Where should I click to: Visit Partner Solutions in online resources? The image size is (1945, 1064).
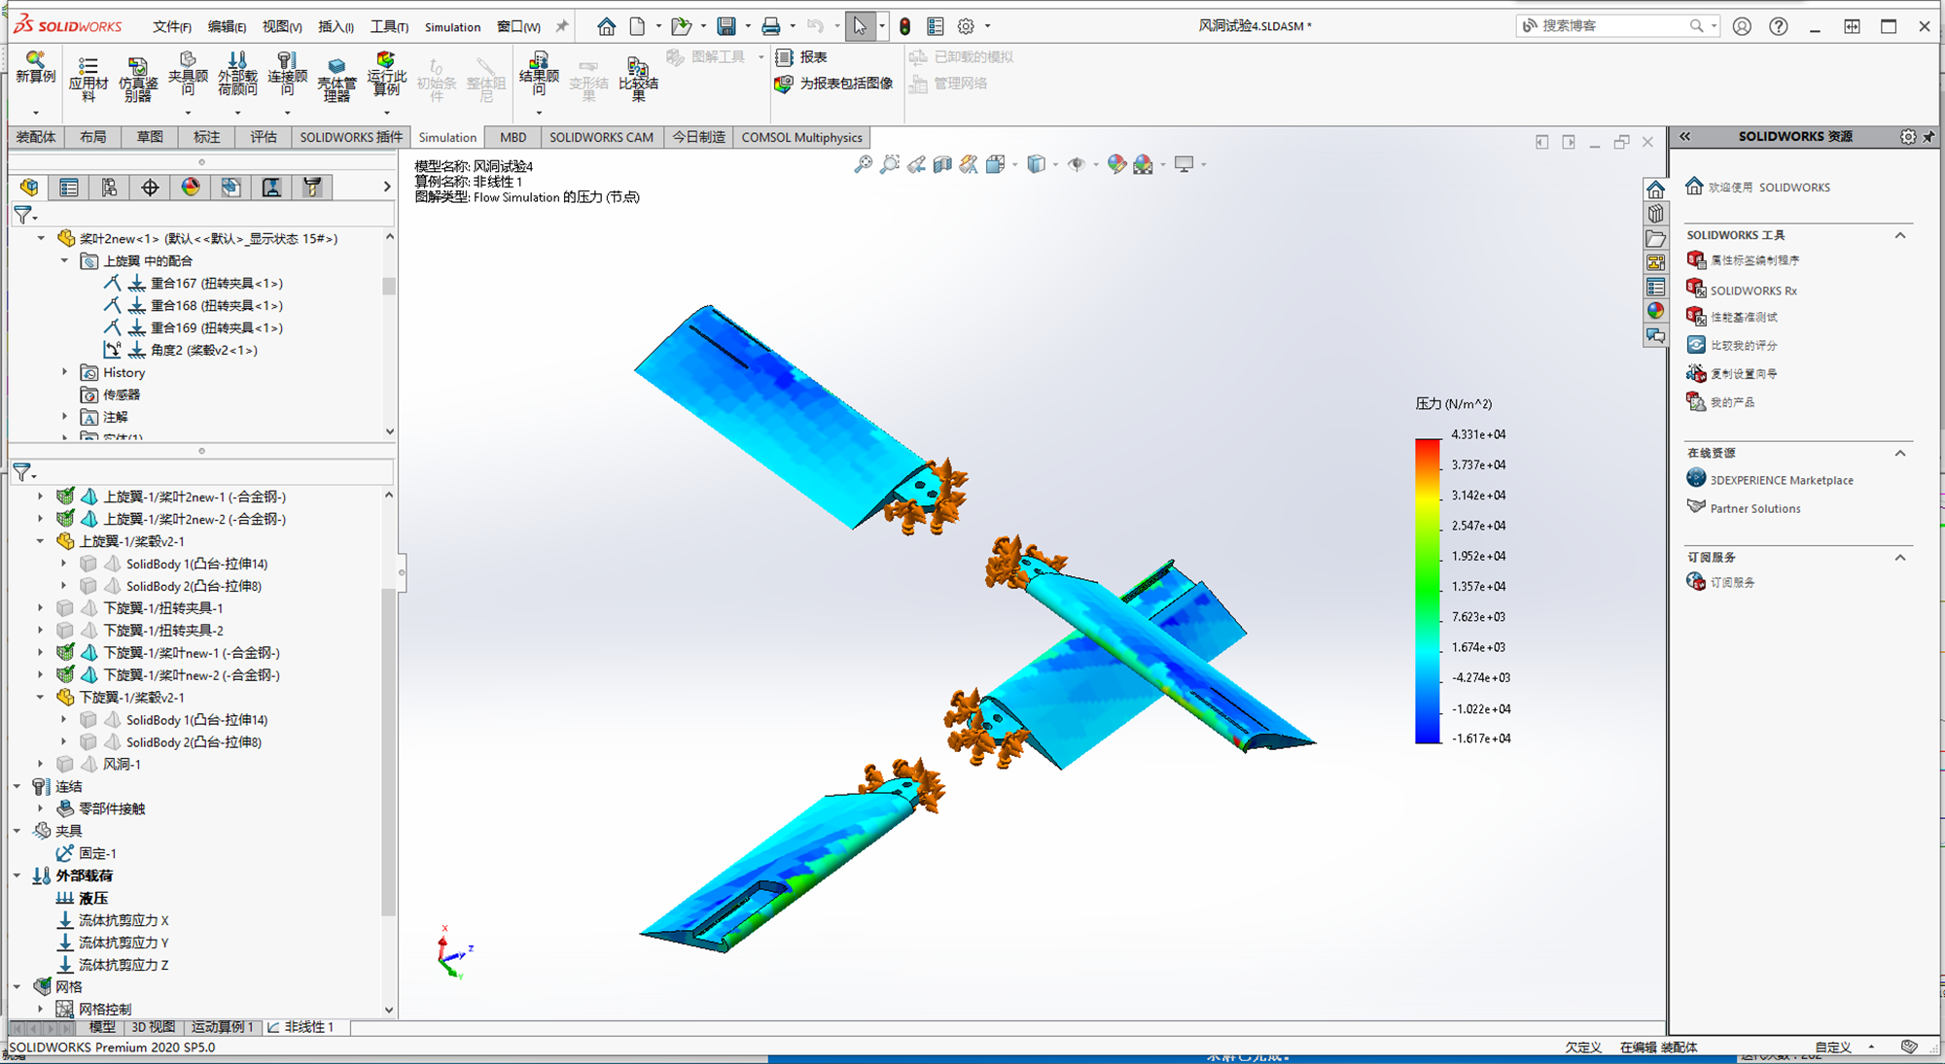[x=1754, y=508]
